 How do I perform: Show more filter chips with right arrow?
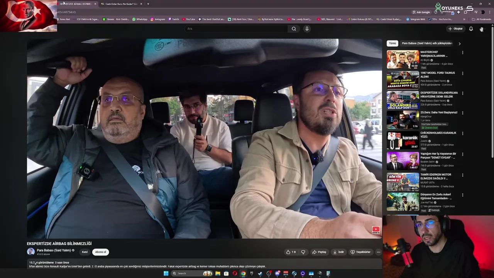click(459, 44)
